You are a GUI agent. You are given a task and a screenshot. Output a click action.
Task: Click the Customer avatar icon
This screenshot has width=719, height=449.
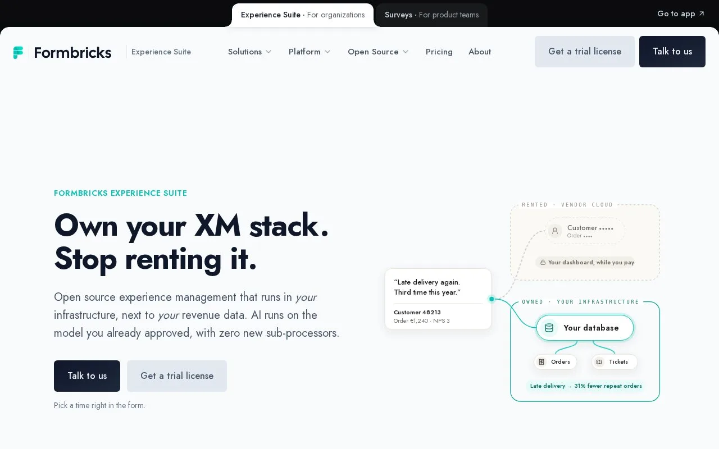click(x=555, y=231)
